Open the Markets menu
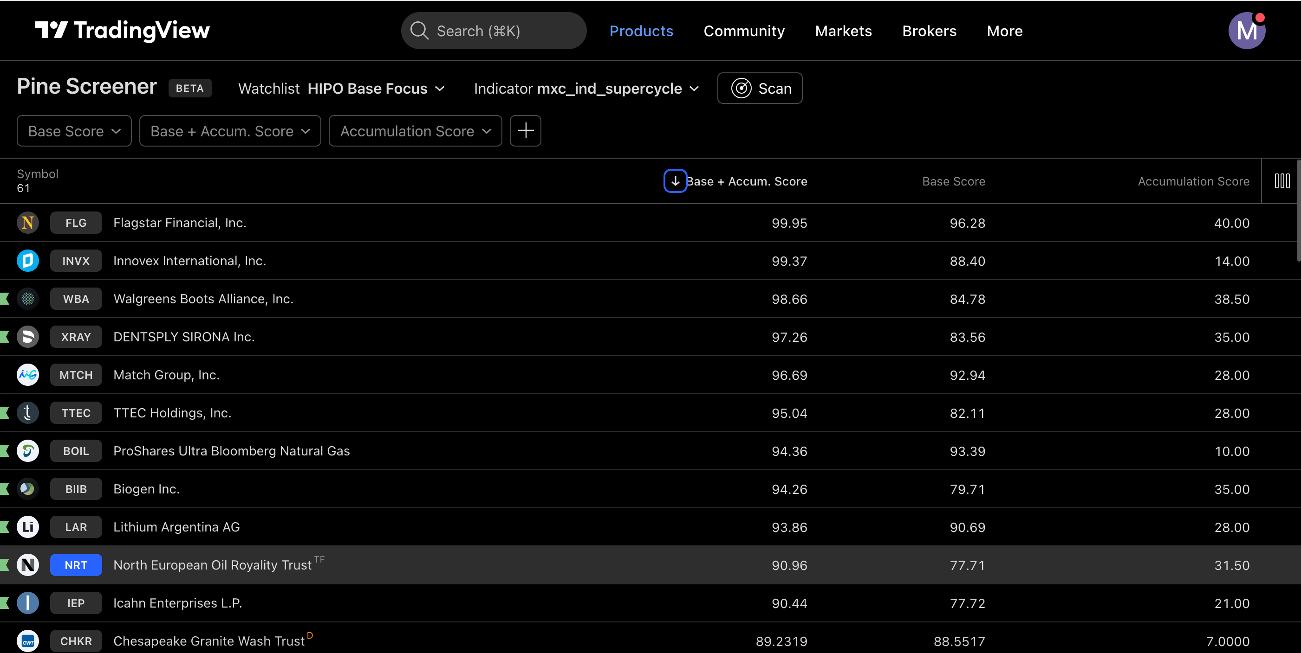The image size is (1301, 653). pyautogui.click(x=843, y=31)
